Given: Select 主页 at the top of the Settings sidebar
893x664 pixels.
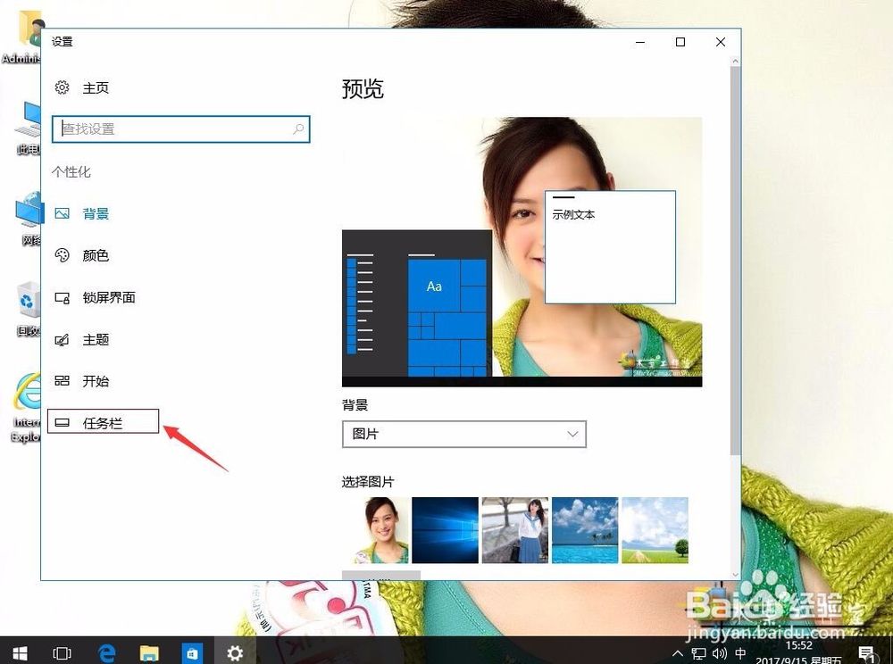Looking at the screenshot, I should coord(96,87).
